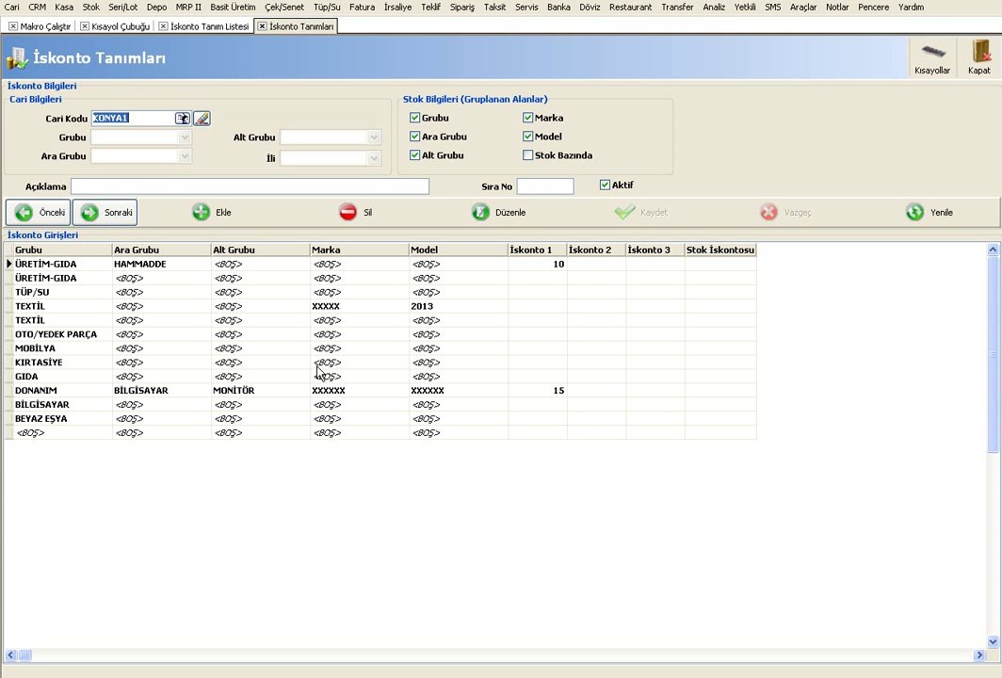Viewport: 1002px width, 678px height.
Task: Click the Açıklama text field
Action: [x=250, y=186]
